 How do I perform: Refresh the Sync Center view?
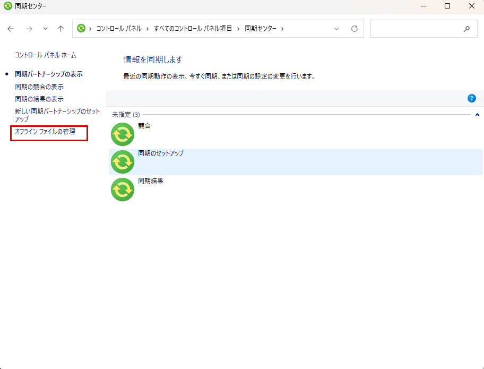pyautogui.click(x=355, y=29)
